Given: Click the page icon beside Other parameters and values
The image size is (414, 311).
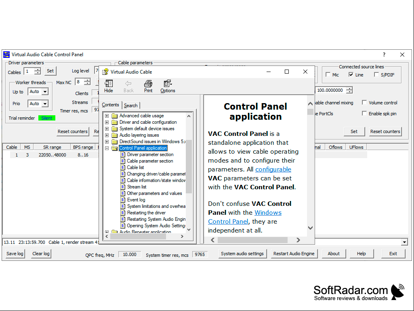Looking at the screenshot, I should click(x=123, y=193).
